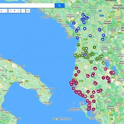This screenshot has height=124, width=124.
Task: Undo the last map edit
Action: [x=2, y=11]
